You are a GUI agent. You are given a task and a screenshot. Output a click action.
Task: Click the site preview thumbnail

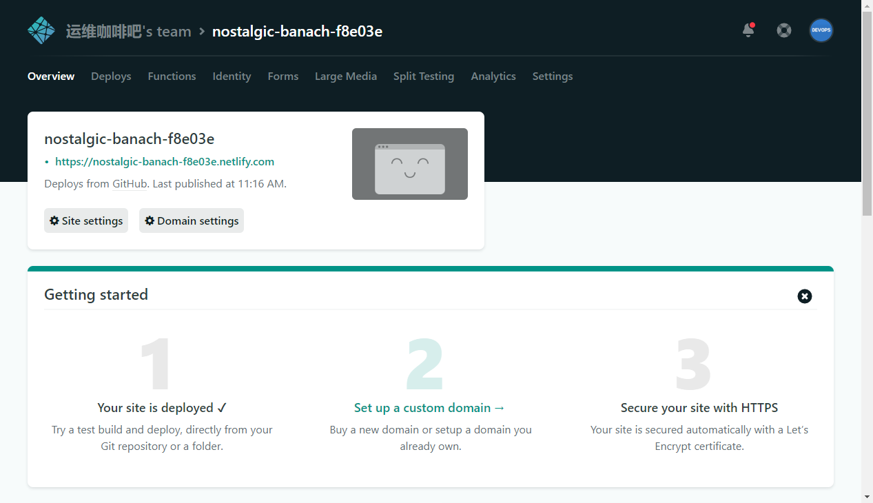(409, 164)
